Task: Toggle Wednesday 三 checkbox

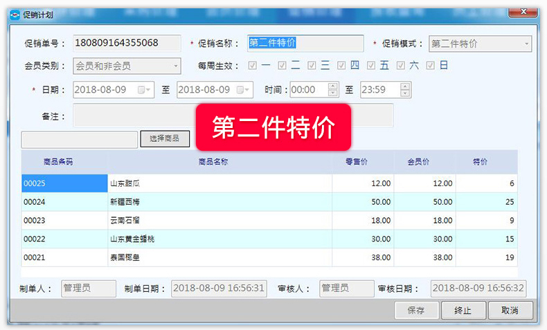Action: click(x=312, y=66)
